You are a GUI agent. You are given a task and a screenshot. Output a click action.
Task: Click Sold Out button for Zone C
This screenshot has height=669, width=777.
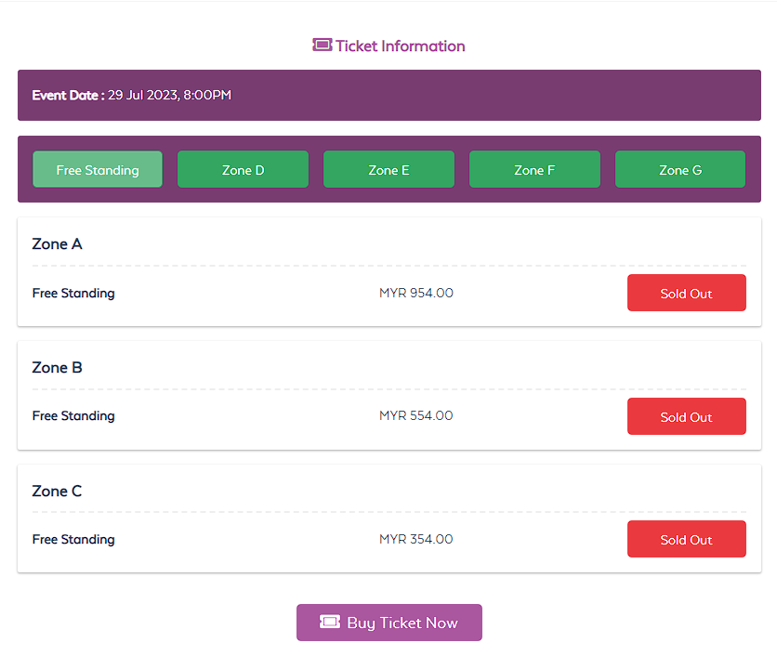686,539
